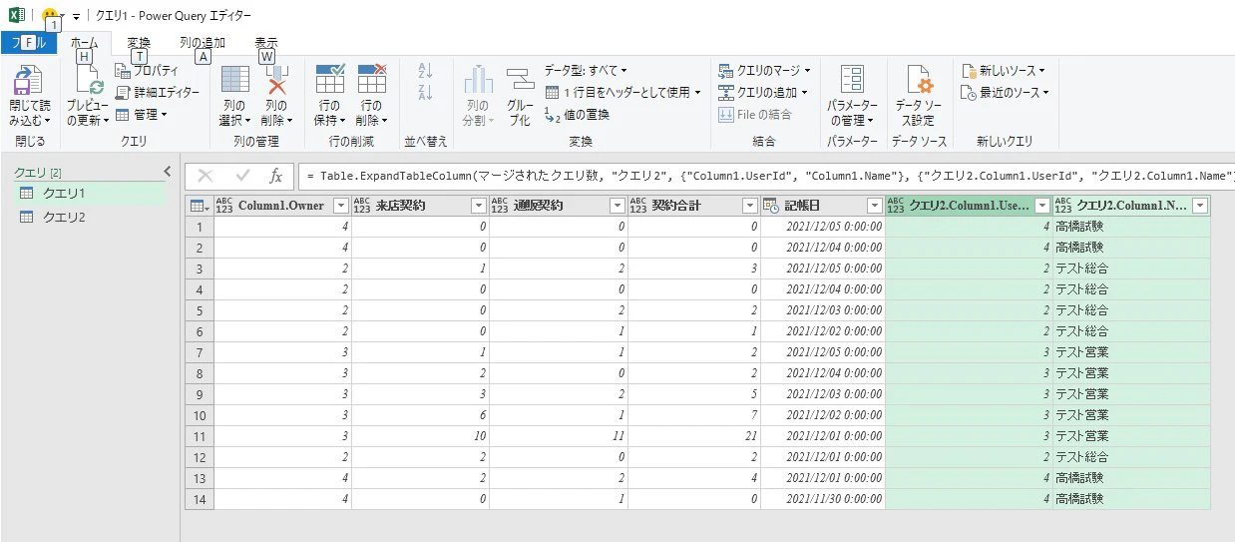
Task: Open filter dropdown for 来店契約 column
Action: pyautogui.click(x=477, y=206)
